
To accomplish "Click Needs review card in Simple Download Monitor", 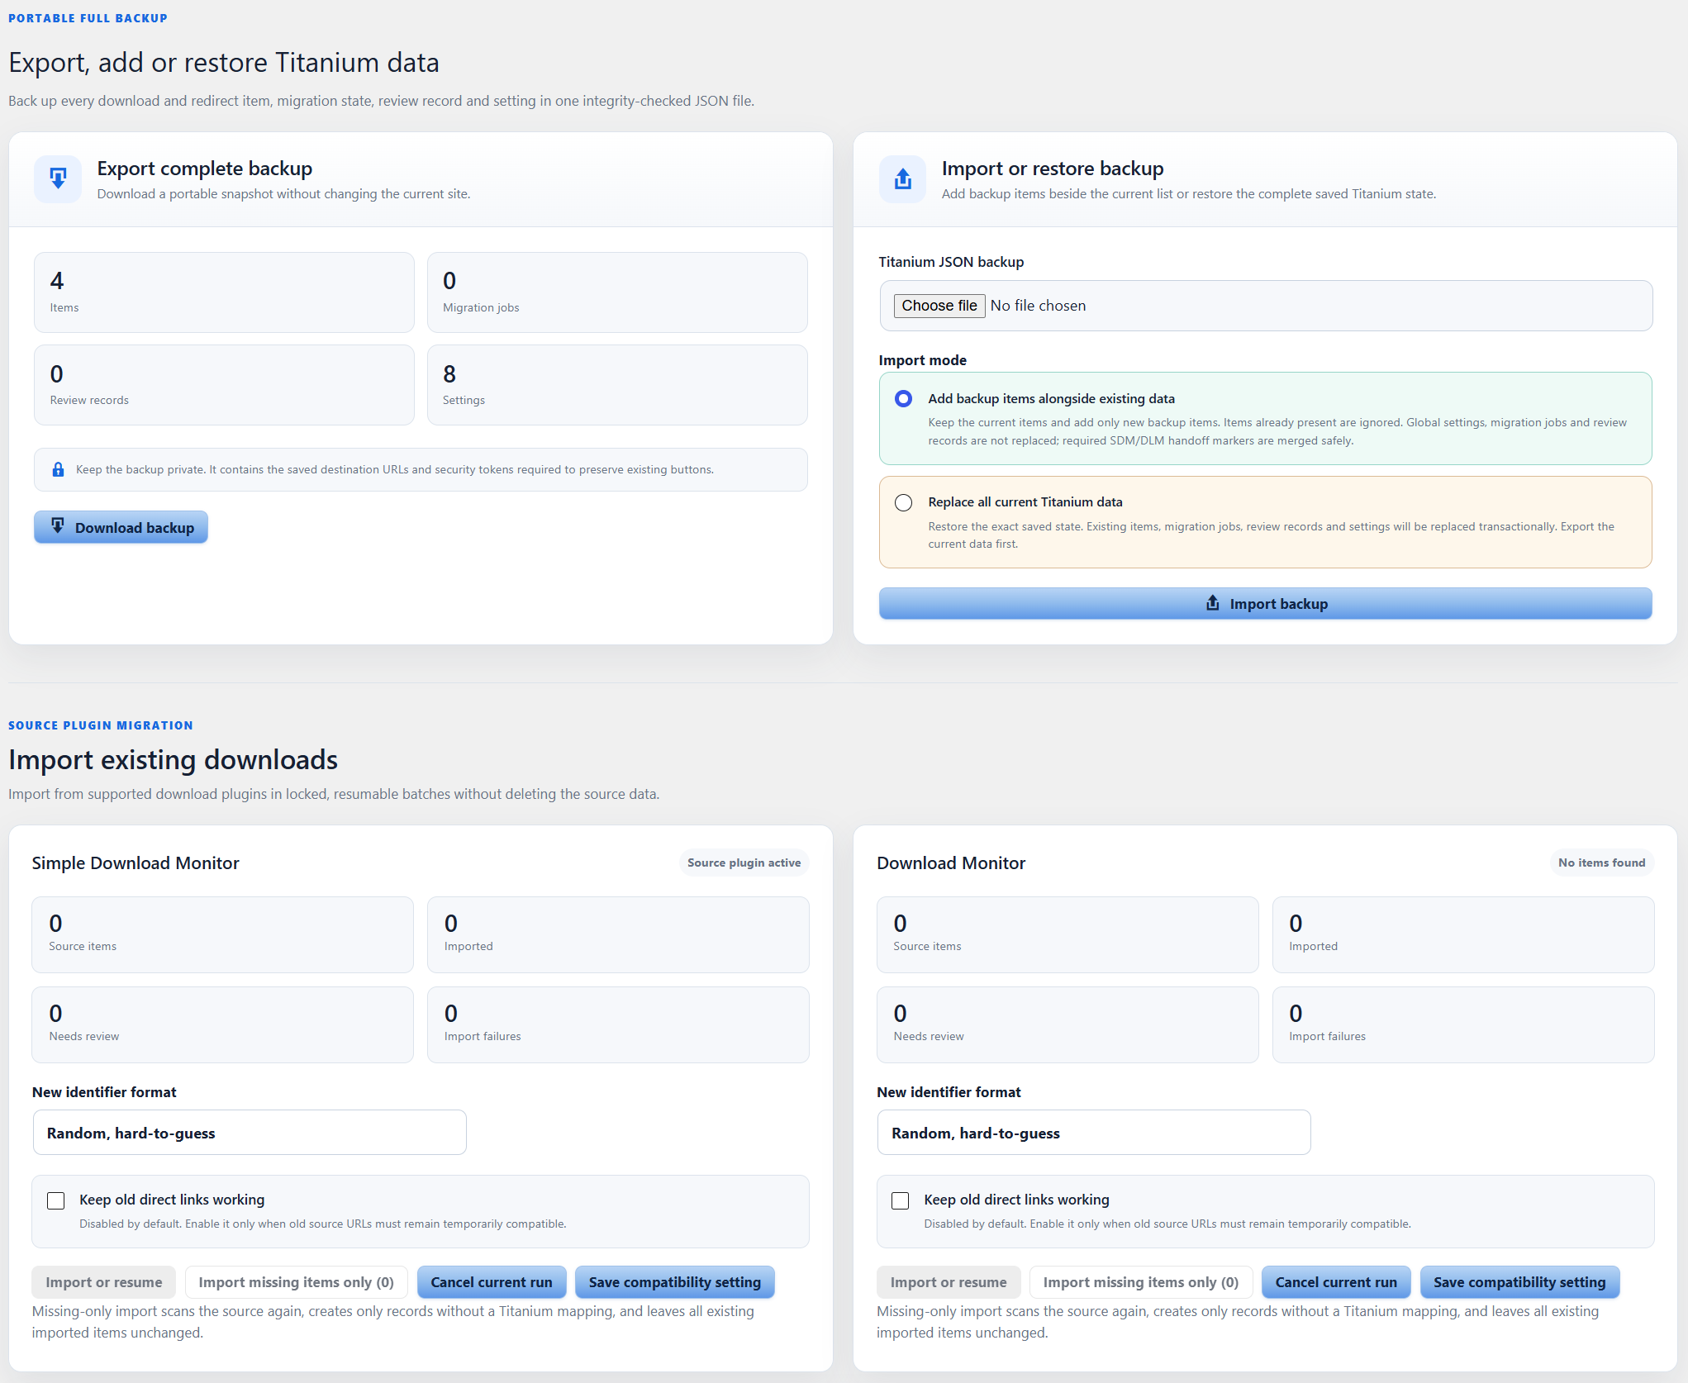I will [222, 1024].
